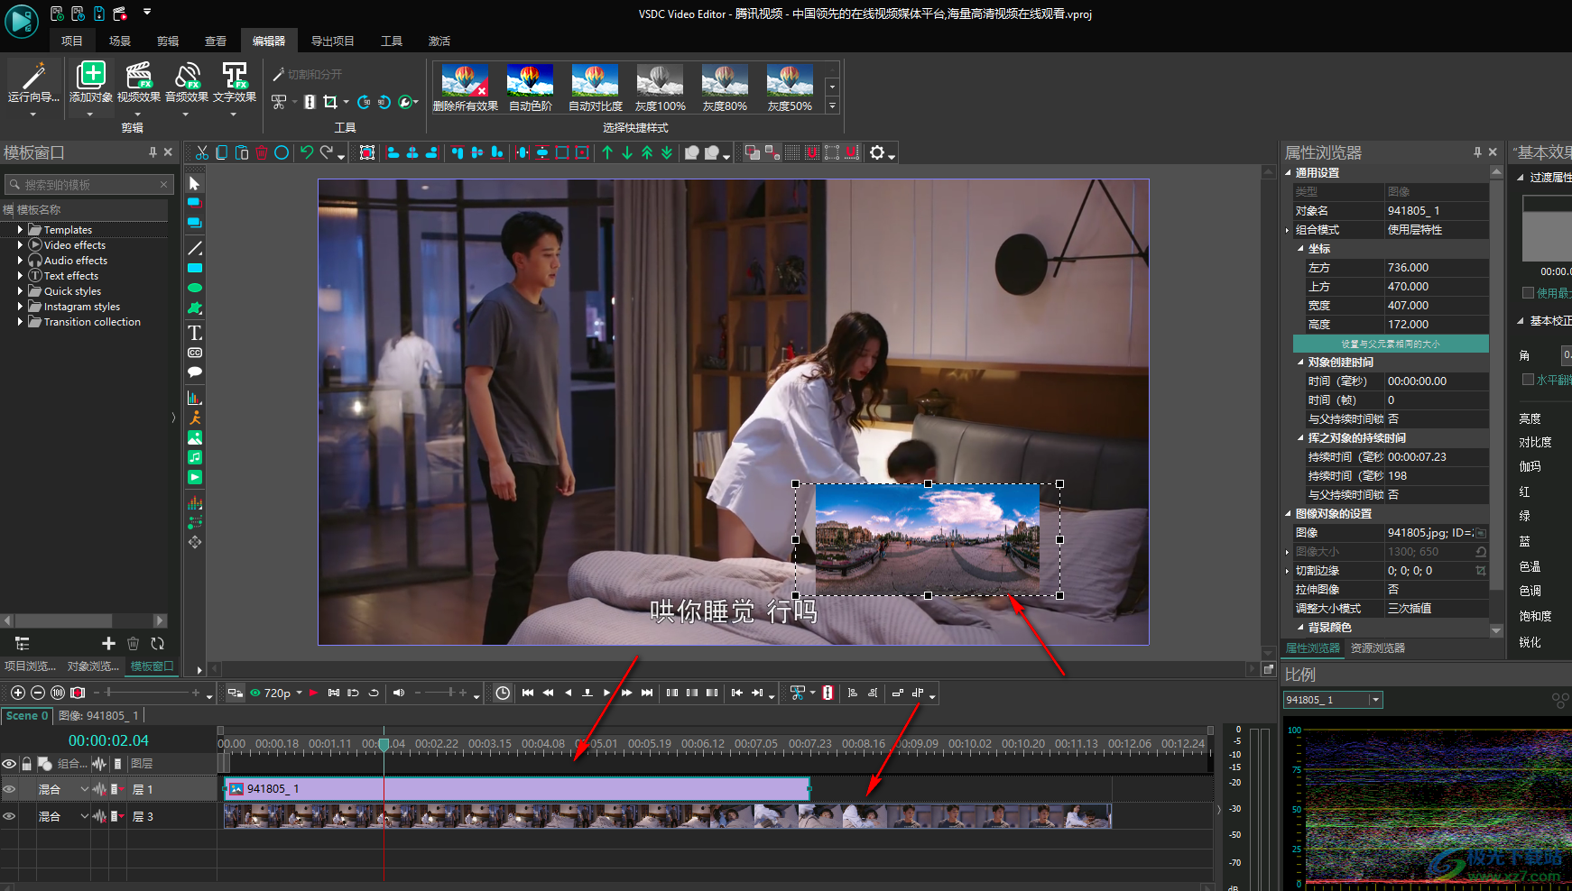The height and width of the screenshot is (891, 1572).
Task: Open the 导出项目 menu tab
Action: (333, 41)
